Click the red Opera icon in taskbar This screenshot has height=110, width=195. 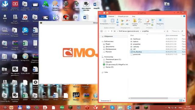(87, 107)
